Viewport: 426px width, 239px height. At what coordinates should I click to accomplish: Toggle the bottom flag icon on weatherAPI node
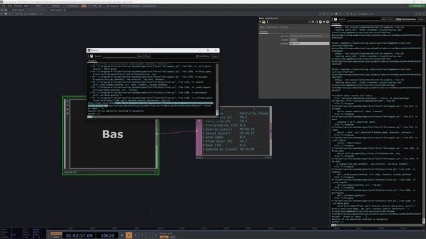[67, 114]
